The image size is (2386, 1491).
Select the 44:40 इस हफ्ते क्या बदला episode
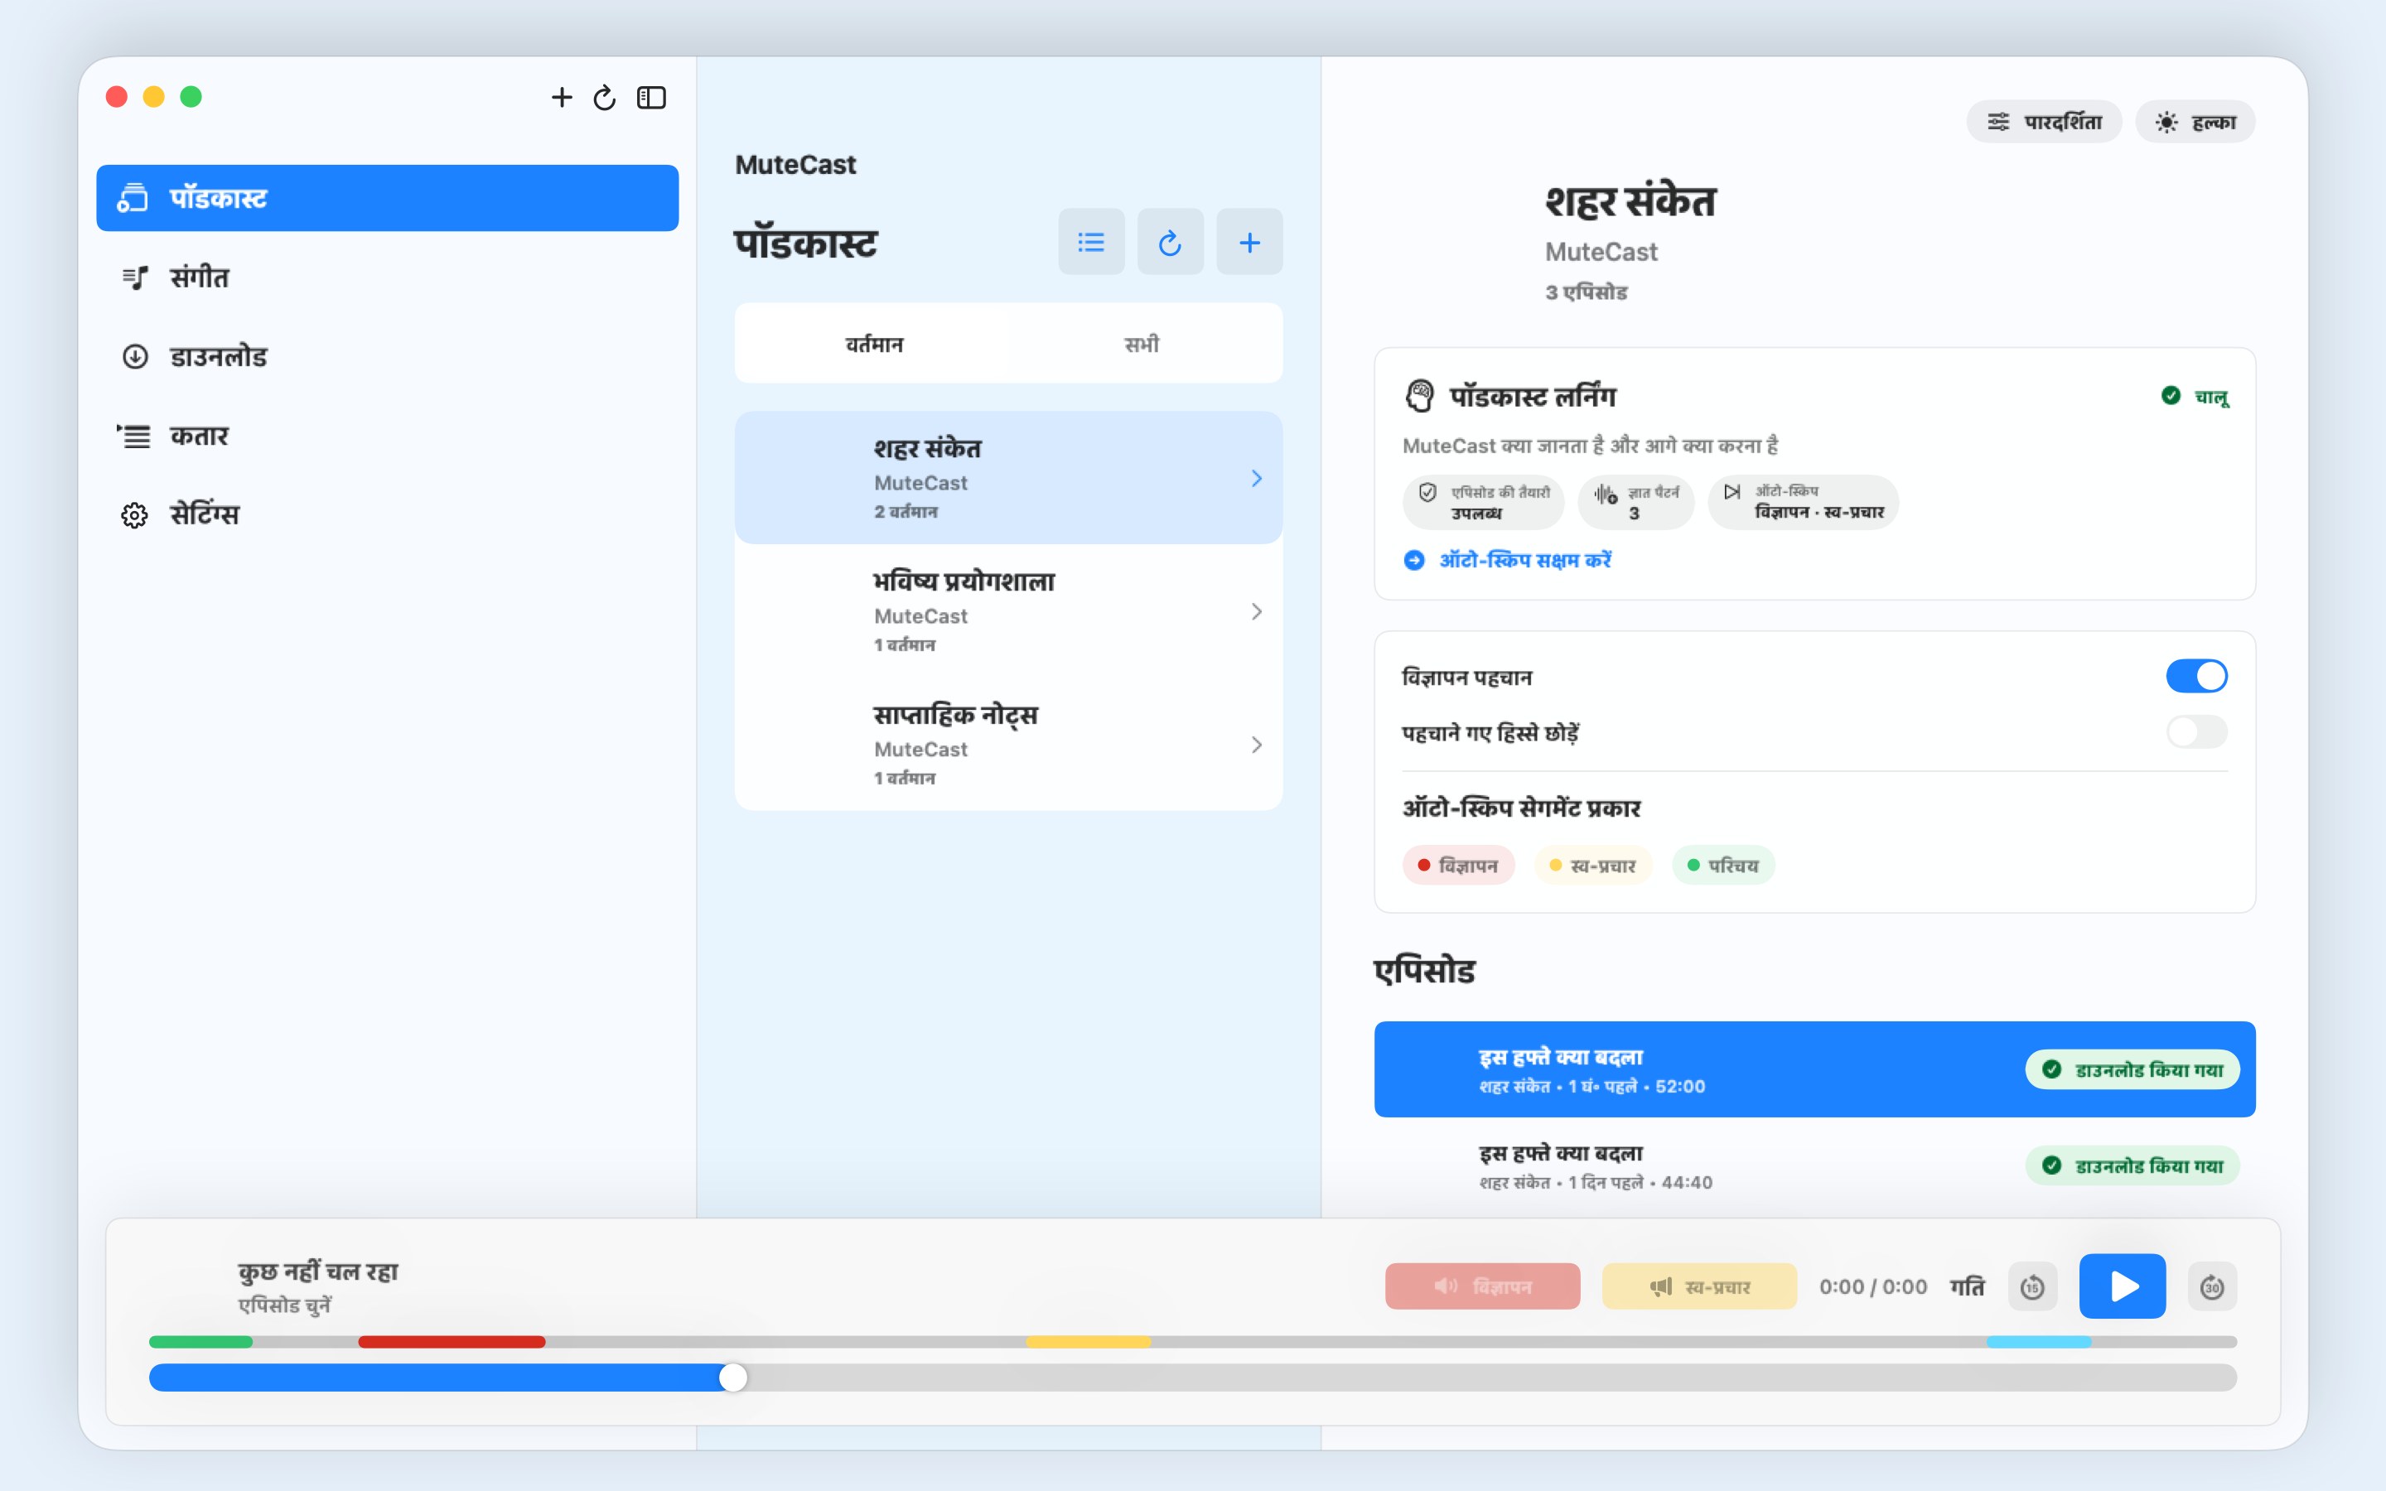[1814, 1165]
